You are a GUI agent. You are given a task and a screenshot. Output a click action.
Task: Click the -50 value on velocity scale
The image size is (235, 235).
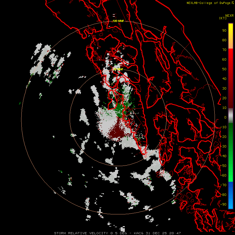(223, 166)
